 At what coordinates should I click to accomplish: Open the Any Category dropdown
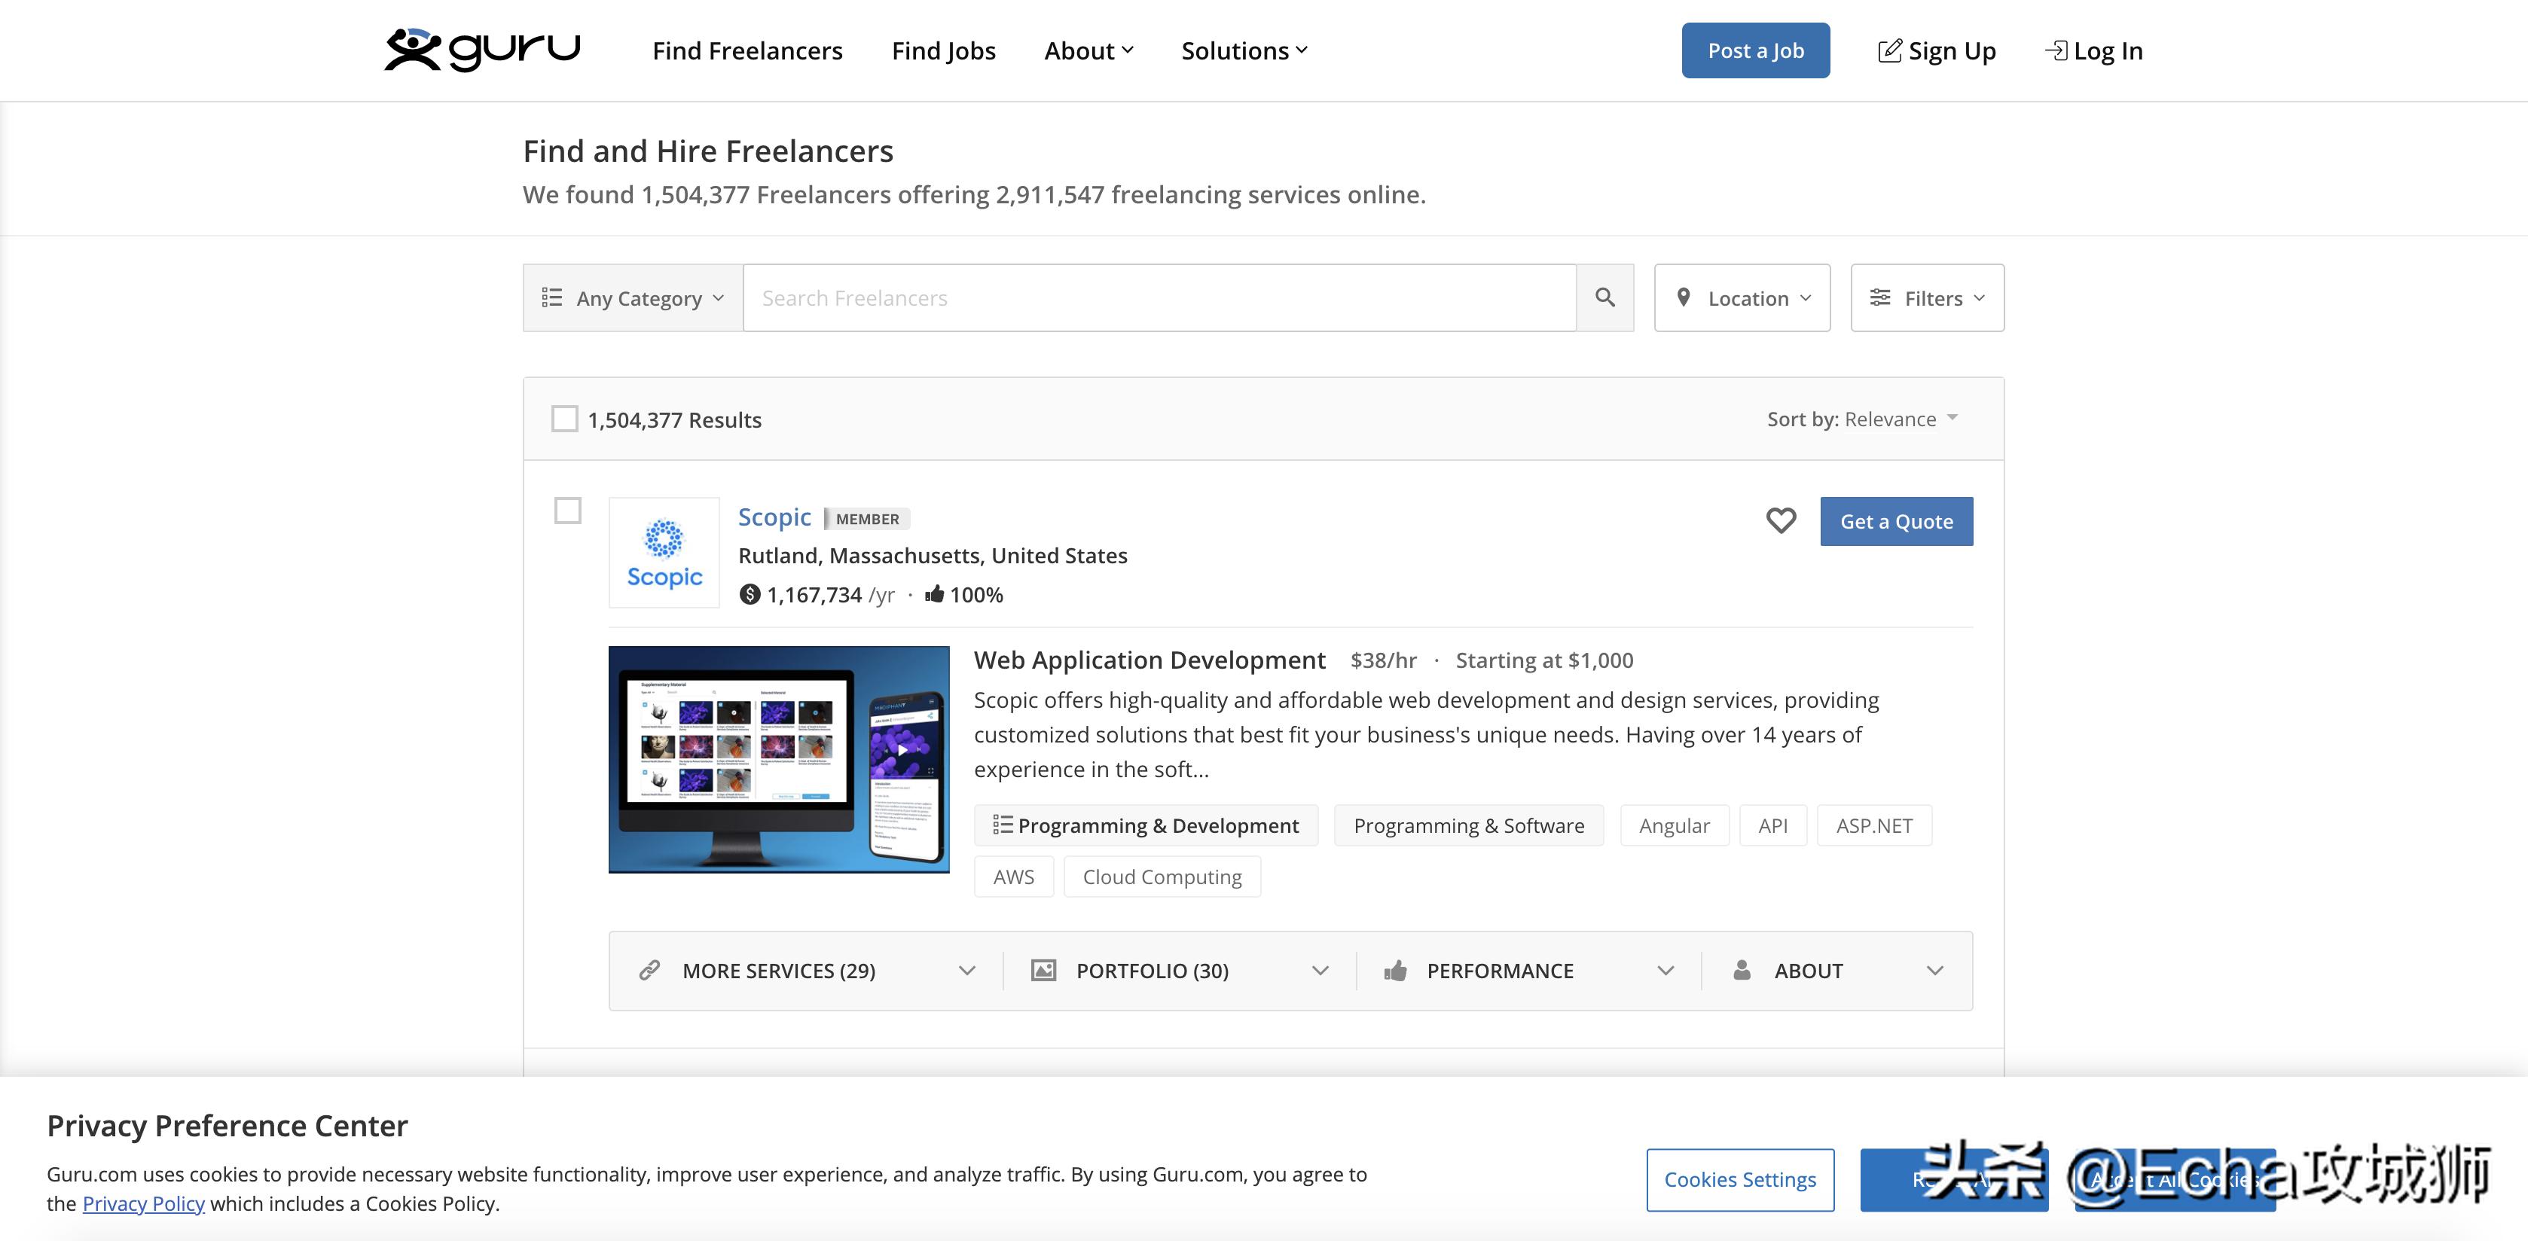pyautogui.click(x=633, y=297)
